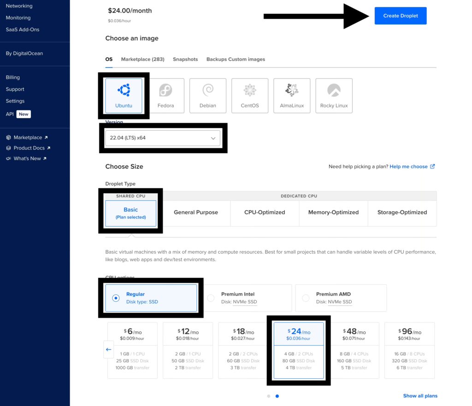The height and width of the screenshot is (406, 472).
Task: Go to Billing in the sidebar
Action: (x=12, y=78)
